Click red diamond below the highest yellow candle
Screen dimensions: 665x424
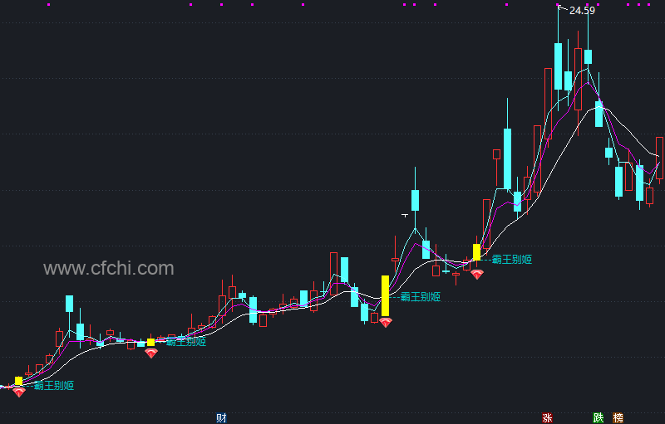[477, 275]
